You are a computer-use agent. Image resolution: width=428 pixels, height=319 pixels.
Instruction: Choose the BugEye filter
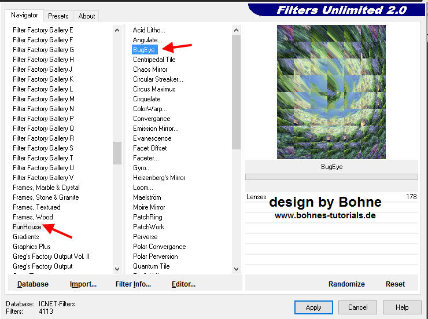144,50
